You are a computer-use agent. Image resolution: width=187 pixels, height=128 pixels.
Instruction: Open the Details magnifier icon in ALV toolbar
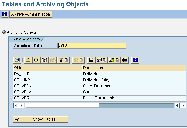click(x=17, y=60)
